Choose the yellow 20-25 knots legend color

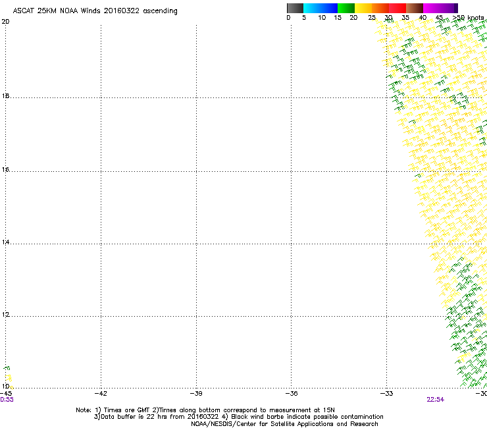coord(363,8)
